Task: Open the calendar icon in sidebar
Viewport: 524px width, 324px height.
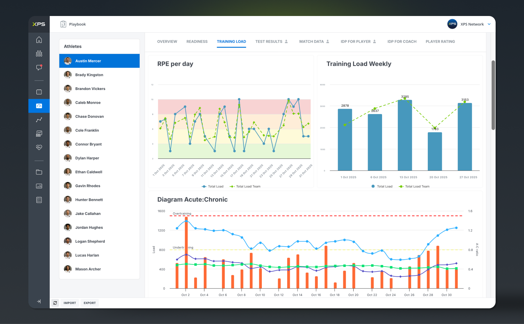Action: click(x=39, y=92)
